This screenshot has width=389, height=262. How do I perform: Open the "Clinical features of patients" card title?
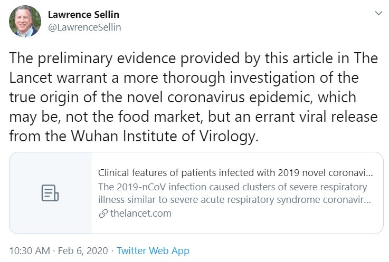[235, 173]
